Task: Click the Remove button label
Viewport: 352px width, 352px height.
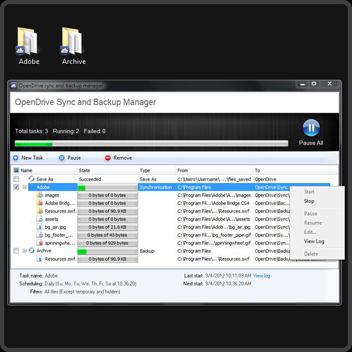Action: click(x=123, y=158)
